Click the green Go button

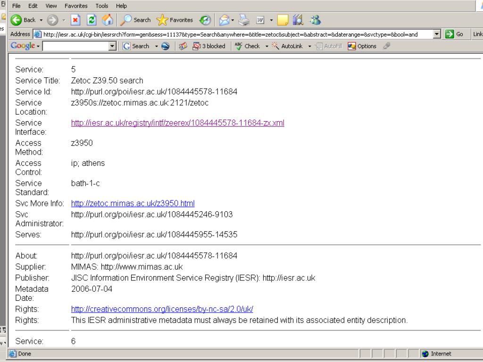454,34
